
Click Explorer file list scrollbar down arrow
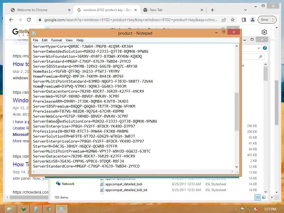pyautogui.click(x=265, y=192)
